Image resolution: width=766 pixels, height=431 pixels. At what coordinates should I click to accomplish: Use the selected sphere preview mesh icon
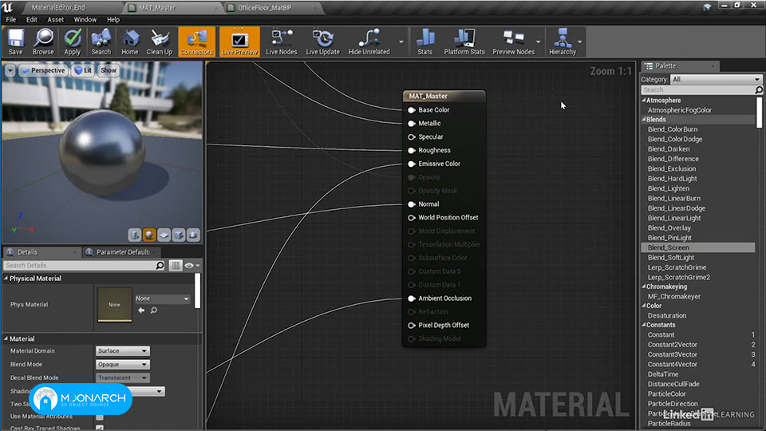[149, 235]
